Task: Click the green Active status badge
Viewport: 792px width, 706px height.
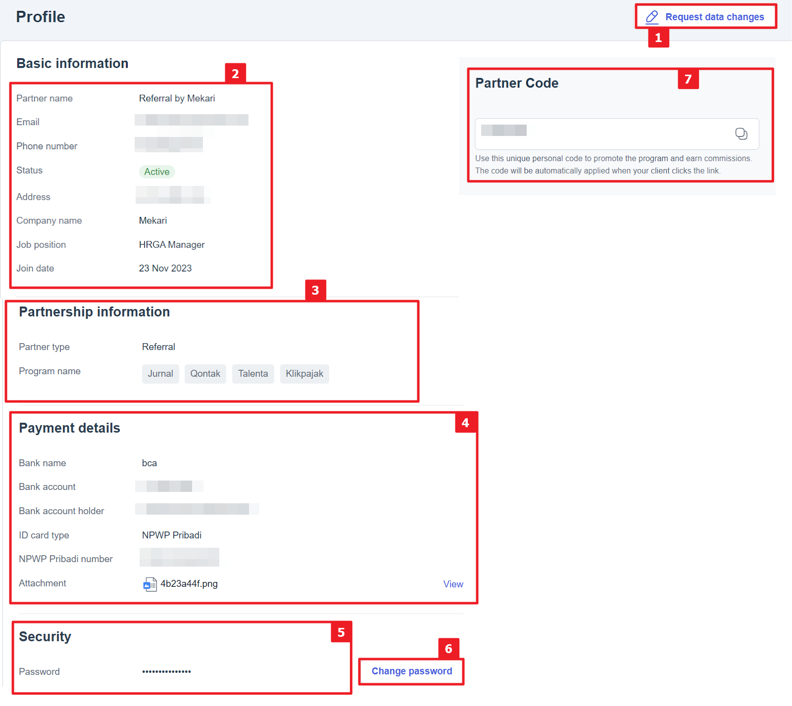Action: 157,172
